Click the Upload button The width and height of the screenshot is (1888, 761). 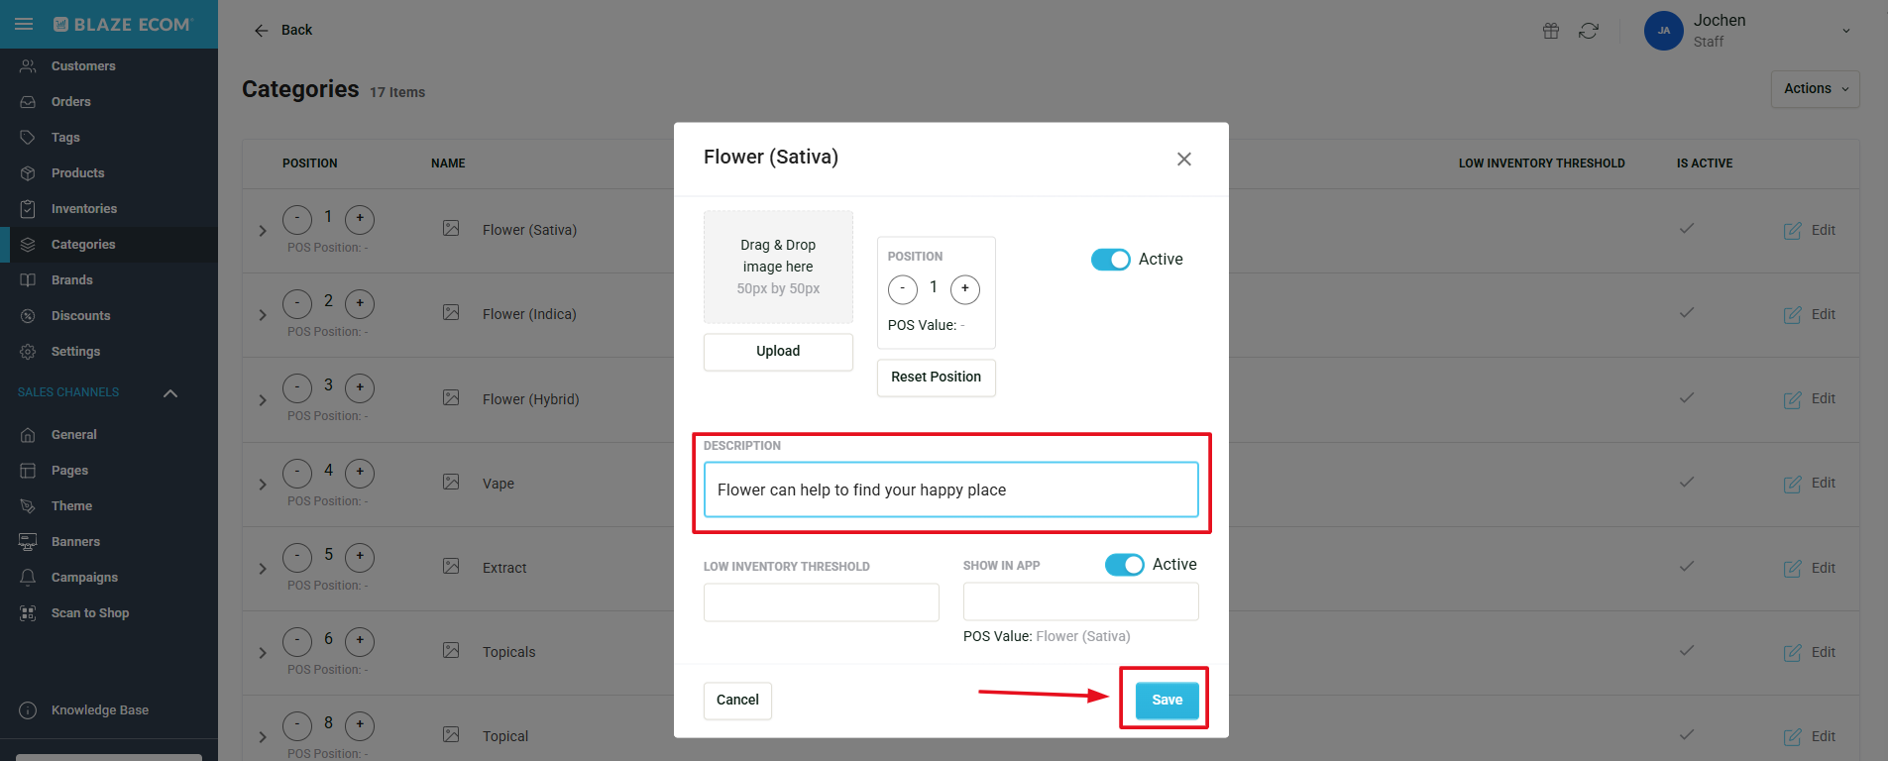pos(778,352)
